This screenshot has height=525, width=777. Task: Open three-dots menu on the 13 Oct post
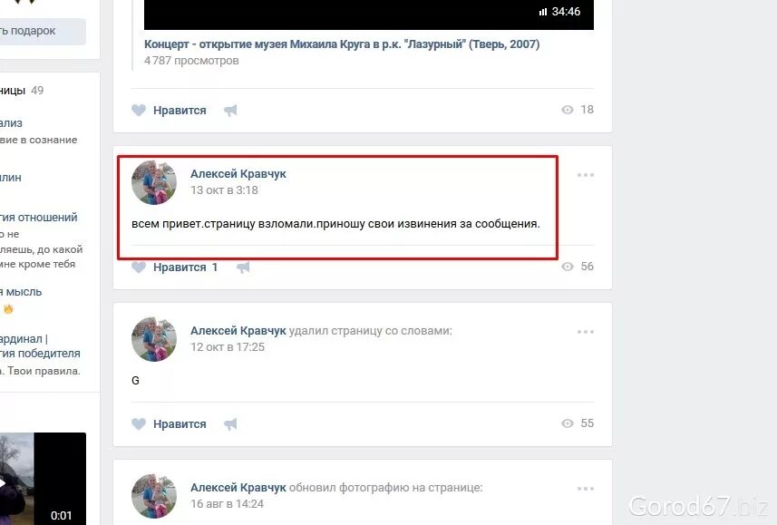point(585,175)
